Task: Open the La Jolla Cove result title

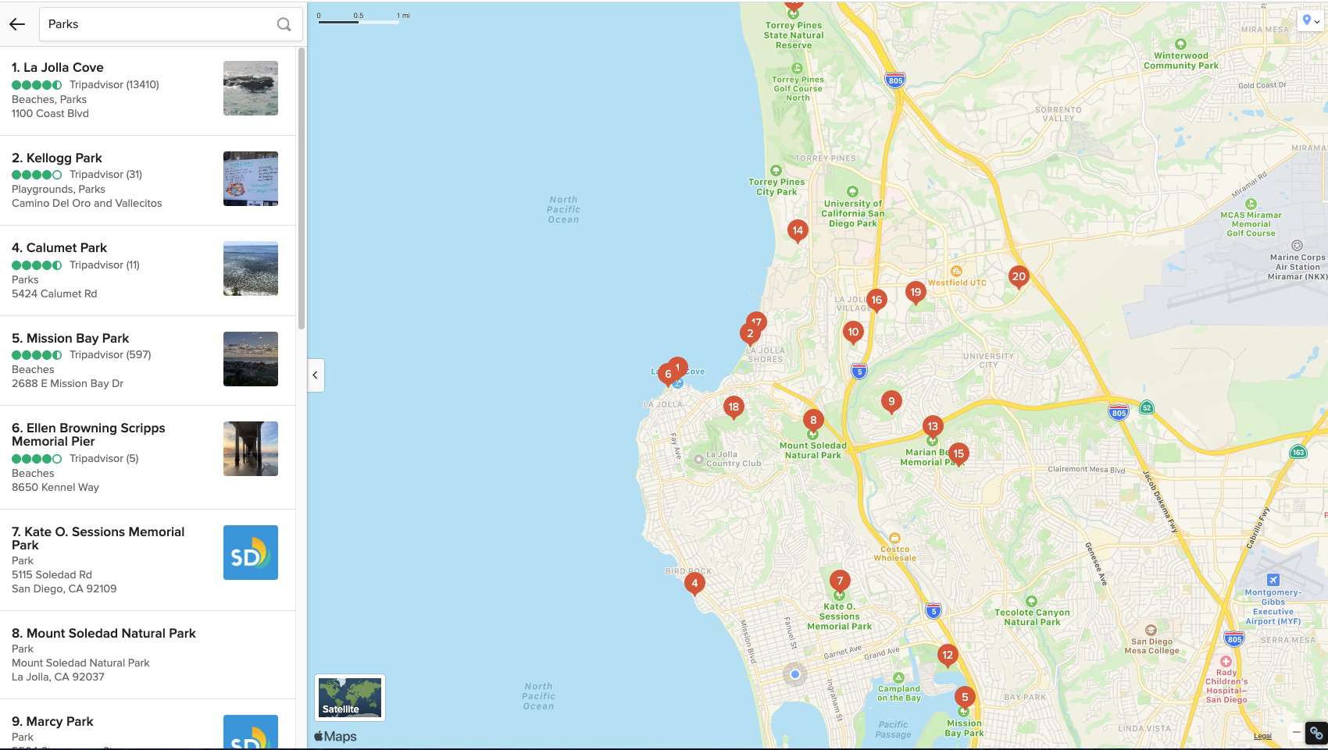Action: tap(58, 68)
